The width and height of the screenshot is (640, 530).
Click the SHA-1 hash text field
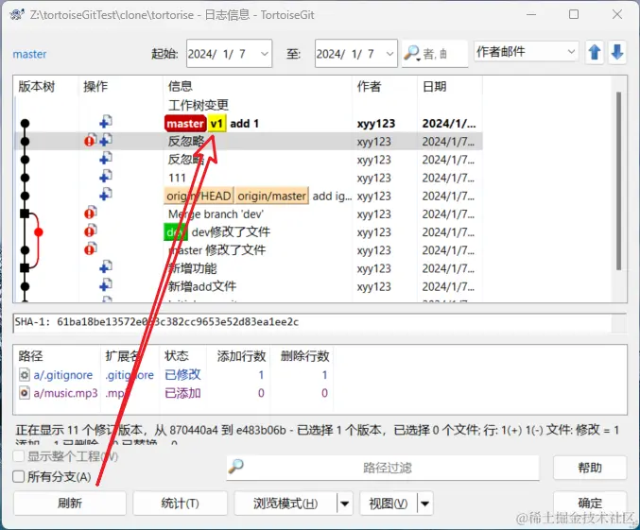pos(313,322)
